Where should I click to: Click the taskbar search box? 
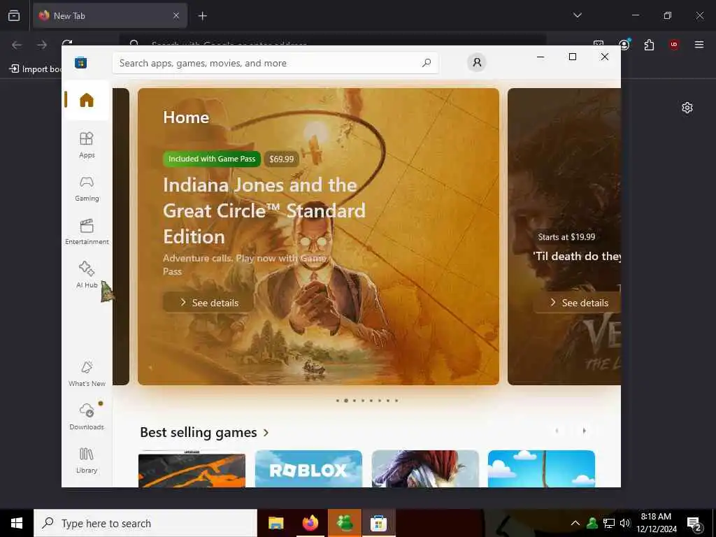click(145, 523)
